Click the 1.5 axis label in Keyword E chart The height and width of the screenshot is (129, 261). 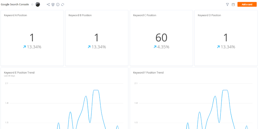pyautogui.click(x=6, y=123)
